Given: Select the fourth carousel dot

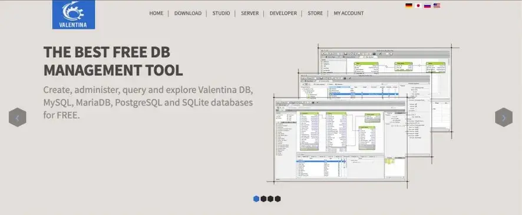Looking at the screenshot, I should [277, 199].
